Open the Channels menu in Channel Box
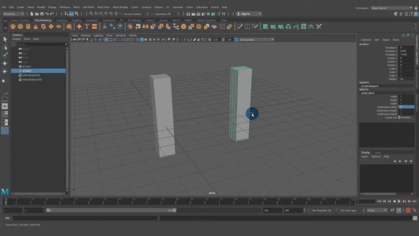This screenshot has height=236, width=419. 365,39
